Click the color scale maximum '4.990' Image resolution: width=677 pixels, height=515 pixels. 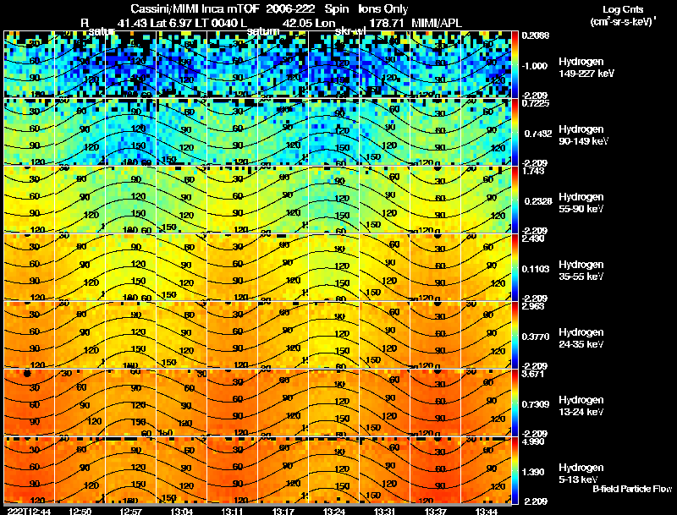pyautogui.click(x=533, y=441)
